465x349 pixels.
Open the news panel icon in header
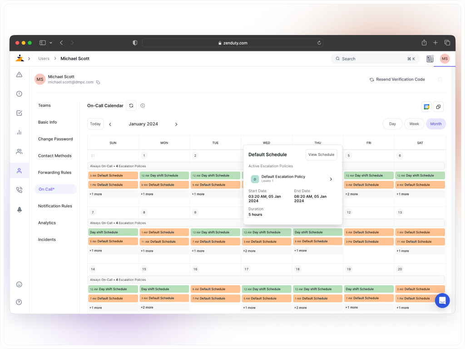point(430,59)
